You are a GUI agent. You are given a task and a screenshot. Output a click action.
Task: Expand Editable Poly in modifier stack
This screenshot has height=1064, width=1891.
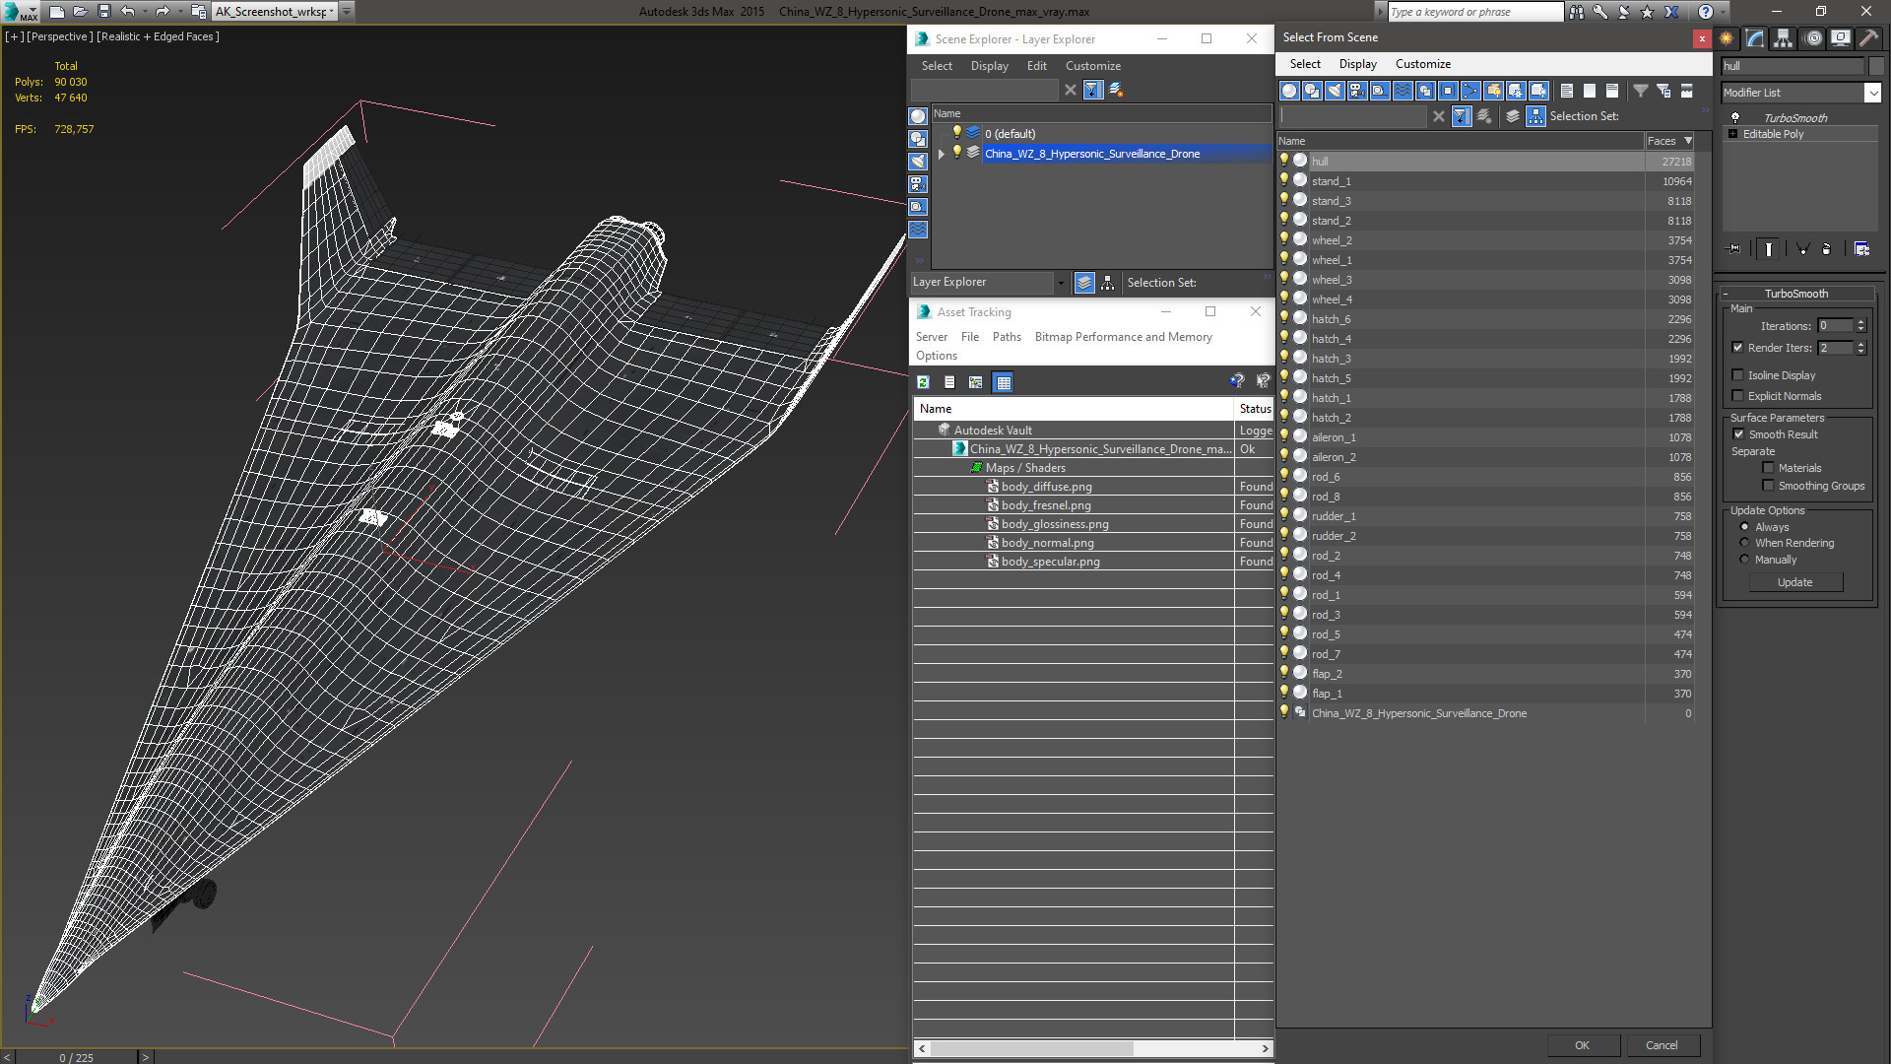1732,134
